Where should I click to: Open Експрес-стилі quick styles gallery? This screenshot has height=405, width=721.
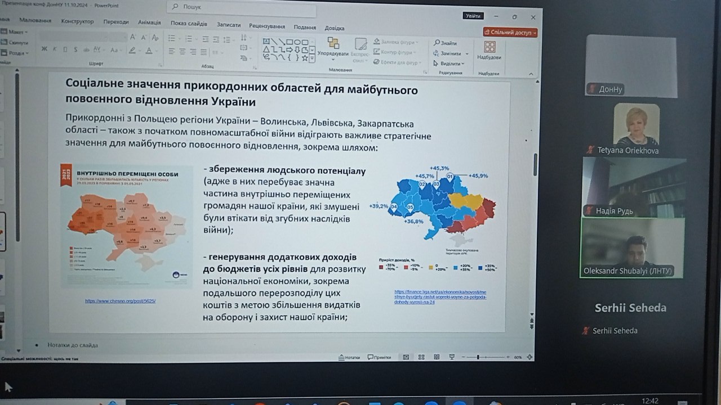point(361,49)
